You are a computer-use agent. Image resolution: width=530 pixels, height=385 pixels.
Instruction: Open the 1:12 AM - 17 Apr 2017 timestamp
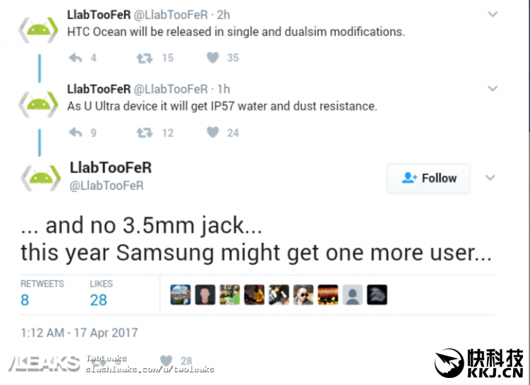pyautogui.click(x=79, y=333)
